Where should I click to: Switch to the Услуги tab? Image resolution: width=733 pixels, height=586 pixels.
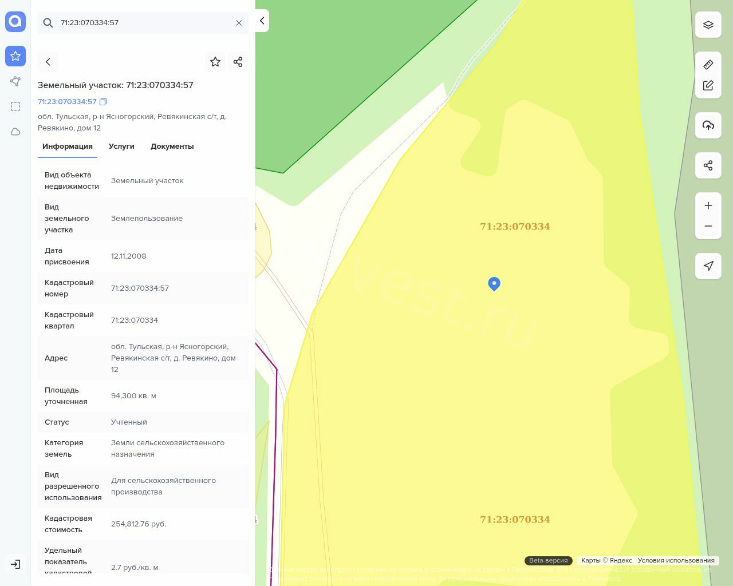[x=121, y=146]
